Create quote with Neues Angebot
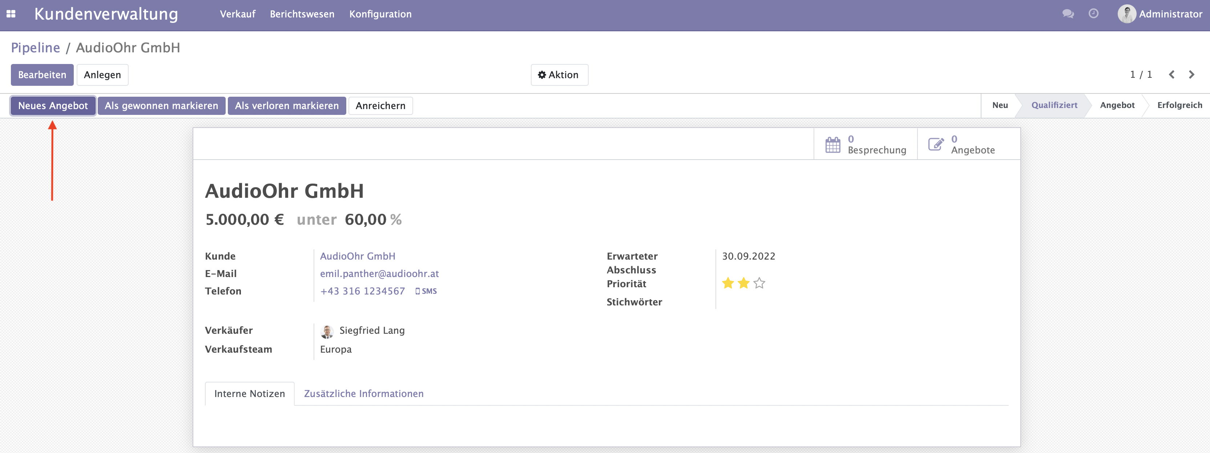 [x=53, y=106]
